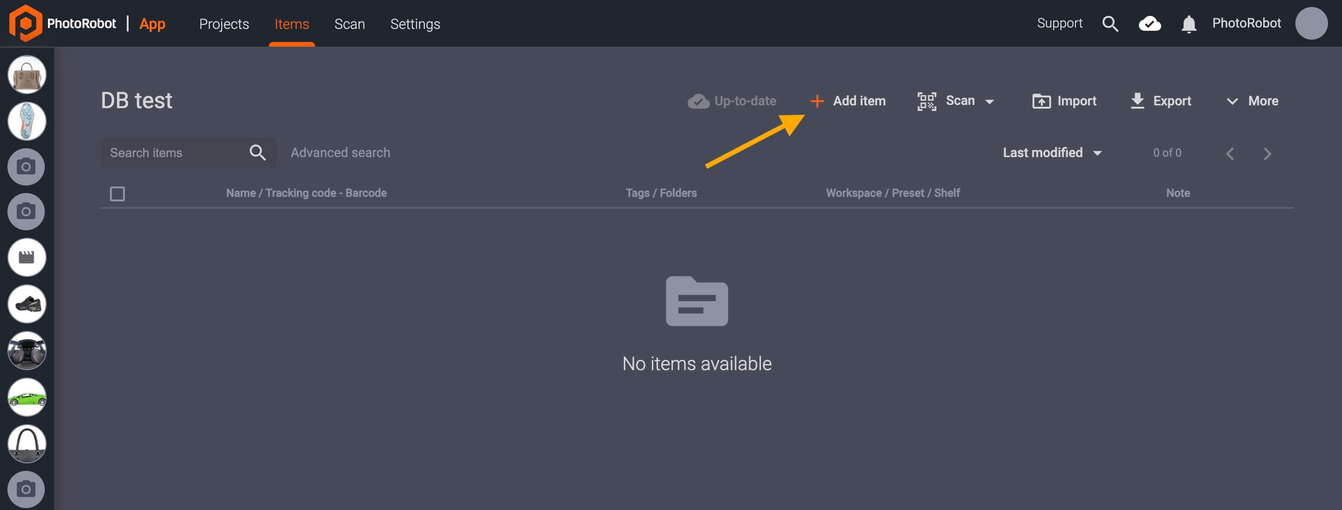This screenshot has height=510, width=1342.
Task: Open Advanced search panel
Action: 340,152
